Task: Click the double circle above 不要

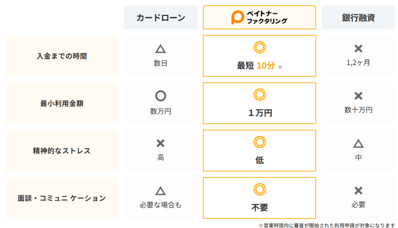Action: coord(259,189)
